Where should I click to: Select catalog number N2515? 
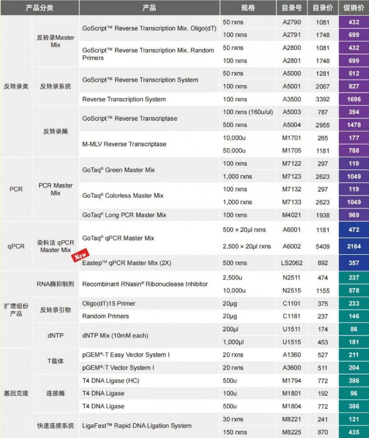click(292, 290)
